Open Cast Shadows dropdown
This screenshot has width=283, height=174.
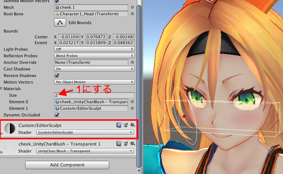coord(94,69)
